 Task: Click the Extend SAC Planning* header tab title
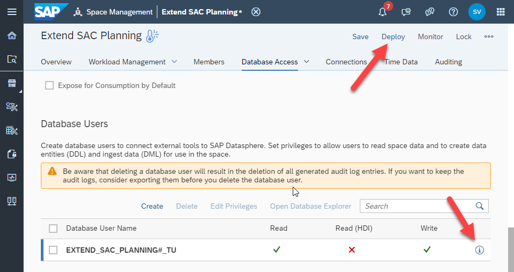click(x=201, y=12)
